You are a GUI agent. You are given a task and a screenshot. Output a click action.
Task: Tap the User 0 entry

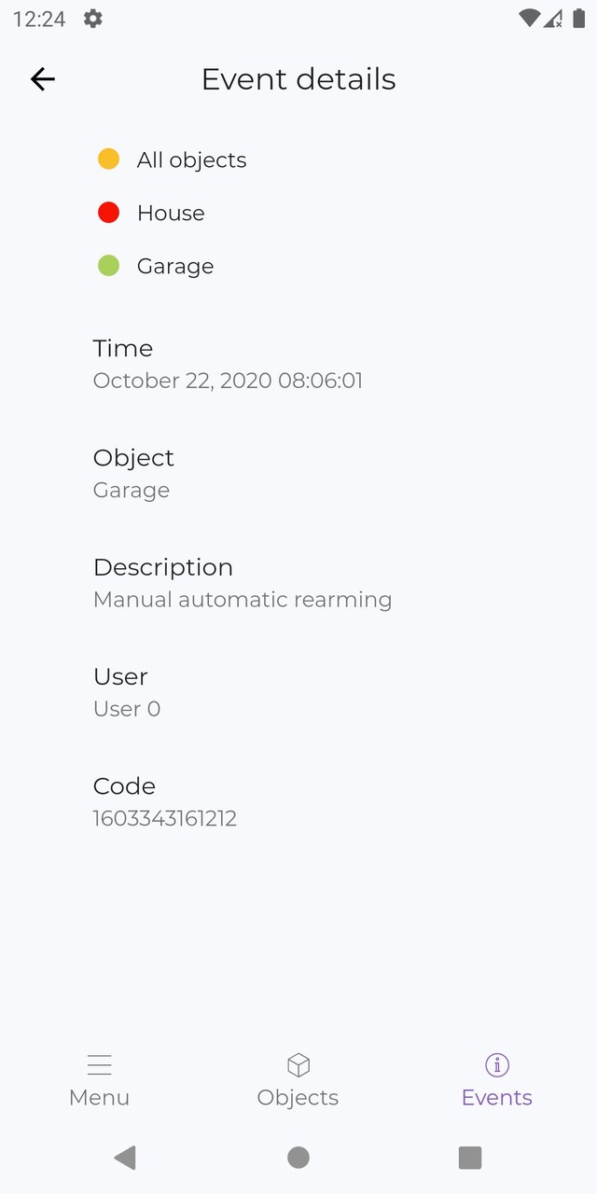[127, 709]
